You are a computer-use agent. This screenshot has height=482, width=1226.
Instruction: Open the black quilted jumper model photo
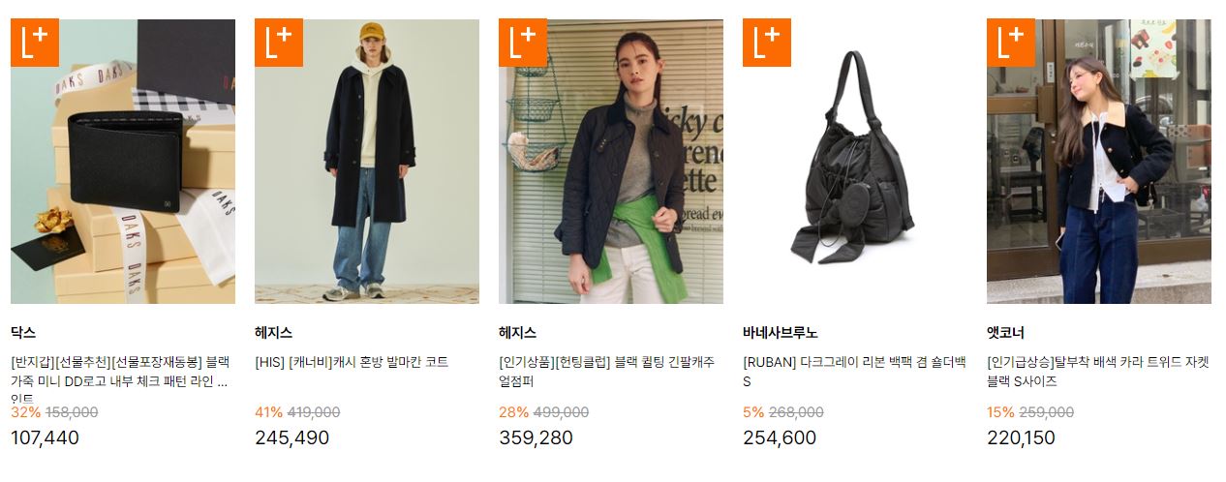coord(611,162)
